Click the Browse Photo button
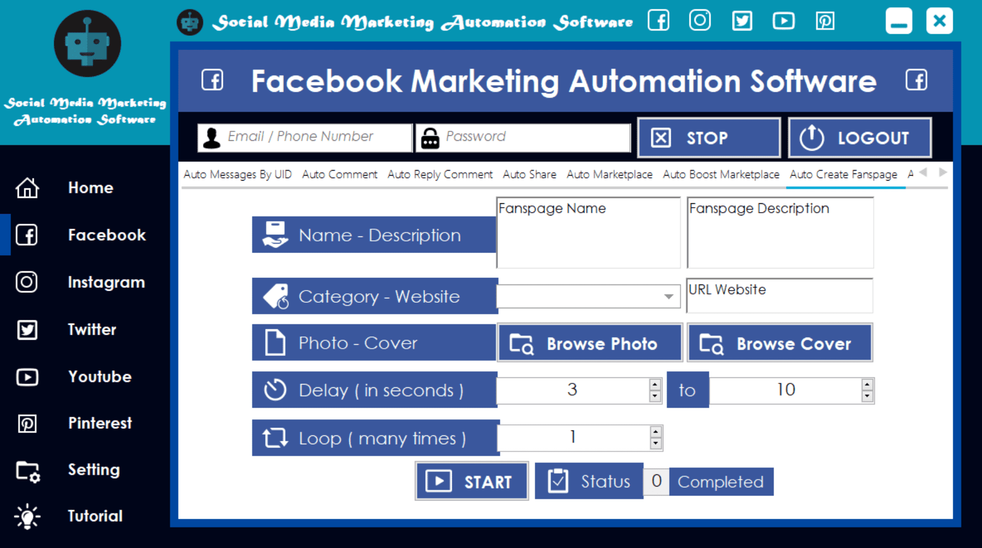 pos(589,343)
